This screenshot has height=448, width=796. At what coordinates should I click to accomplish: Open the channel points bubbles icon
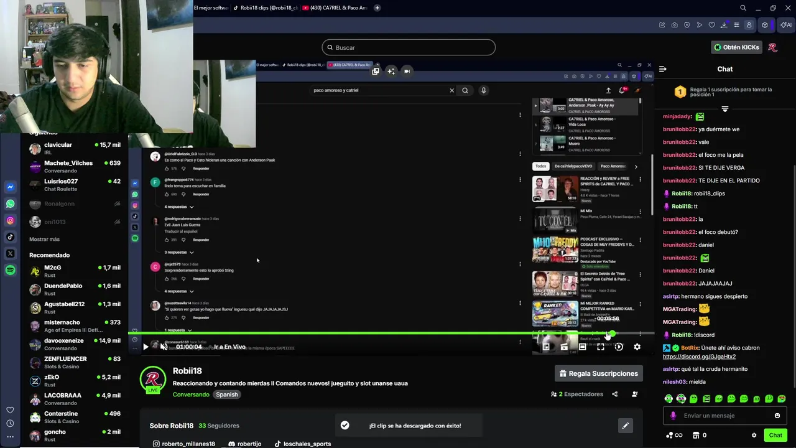673,435
